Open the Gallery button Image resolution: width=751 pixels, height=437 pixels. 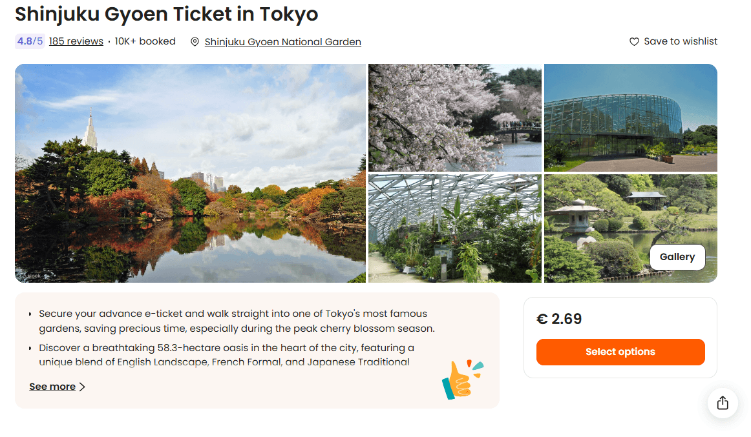[x=677, y=257]
